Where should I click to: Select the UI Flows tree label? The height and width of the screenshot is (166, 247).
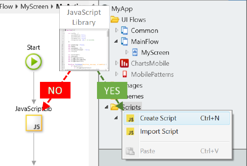(133, 20)
